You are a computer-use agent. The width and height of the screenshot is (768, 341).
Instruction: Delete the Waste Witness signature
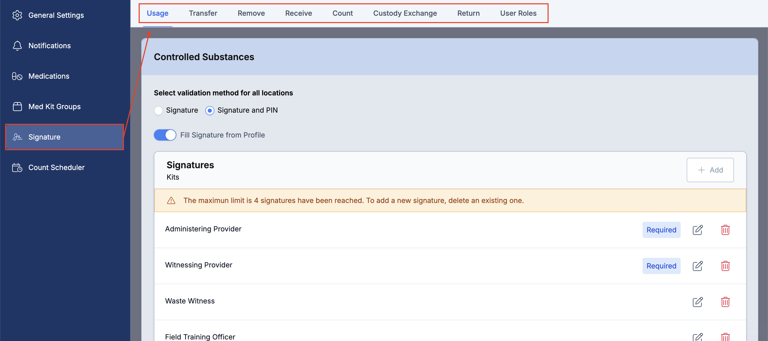pyautogui.click(x=725, y=302)
